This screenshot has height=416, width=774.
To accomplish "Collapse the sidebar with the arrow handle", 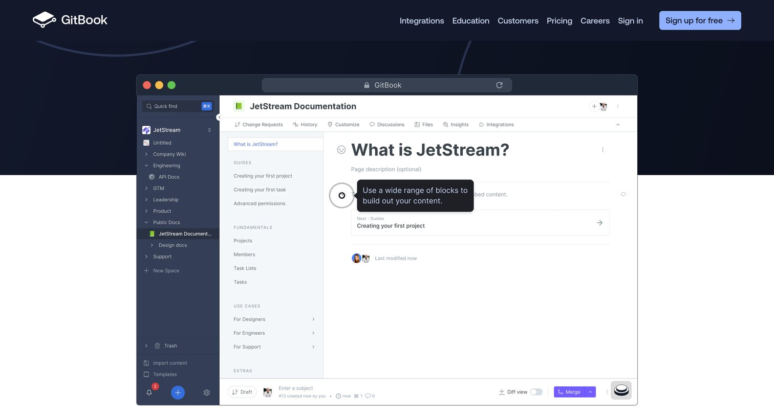I will pos(219,118).
